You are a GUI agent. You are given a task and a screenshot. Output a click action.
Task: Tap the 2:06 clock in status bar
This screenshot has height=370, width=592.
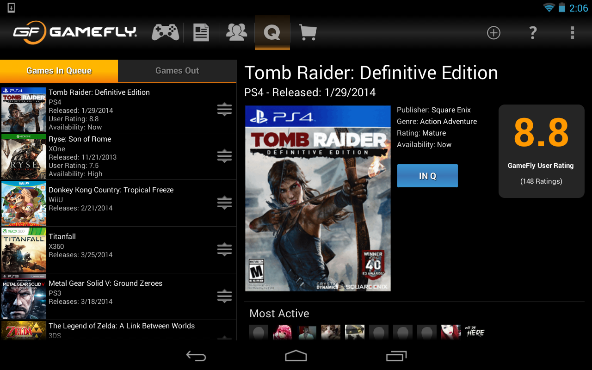click(x=579, y=8)
